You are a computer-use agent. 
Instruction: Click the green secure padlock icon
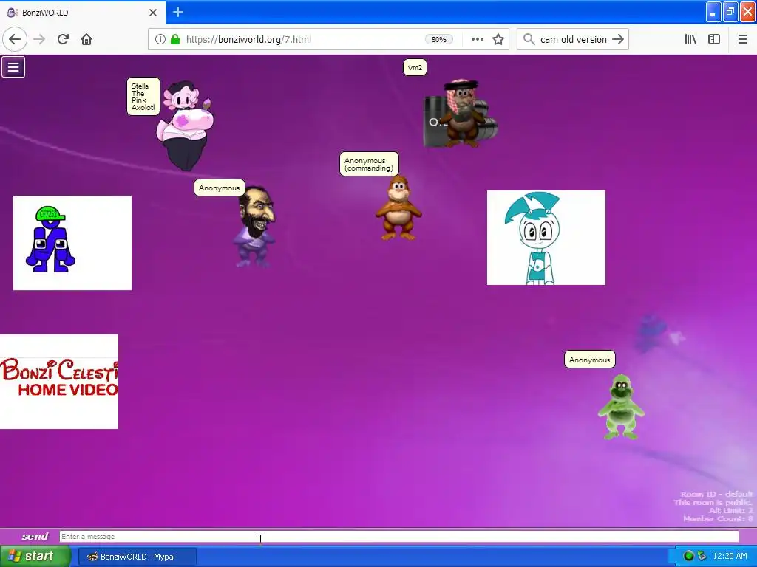pos(175,39)
